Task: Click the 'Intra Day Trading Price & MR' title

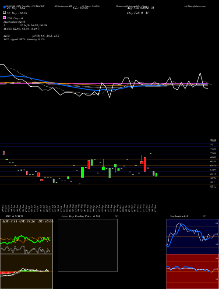Action: click(x=81, y=216)
